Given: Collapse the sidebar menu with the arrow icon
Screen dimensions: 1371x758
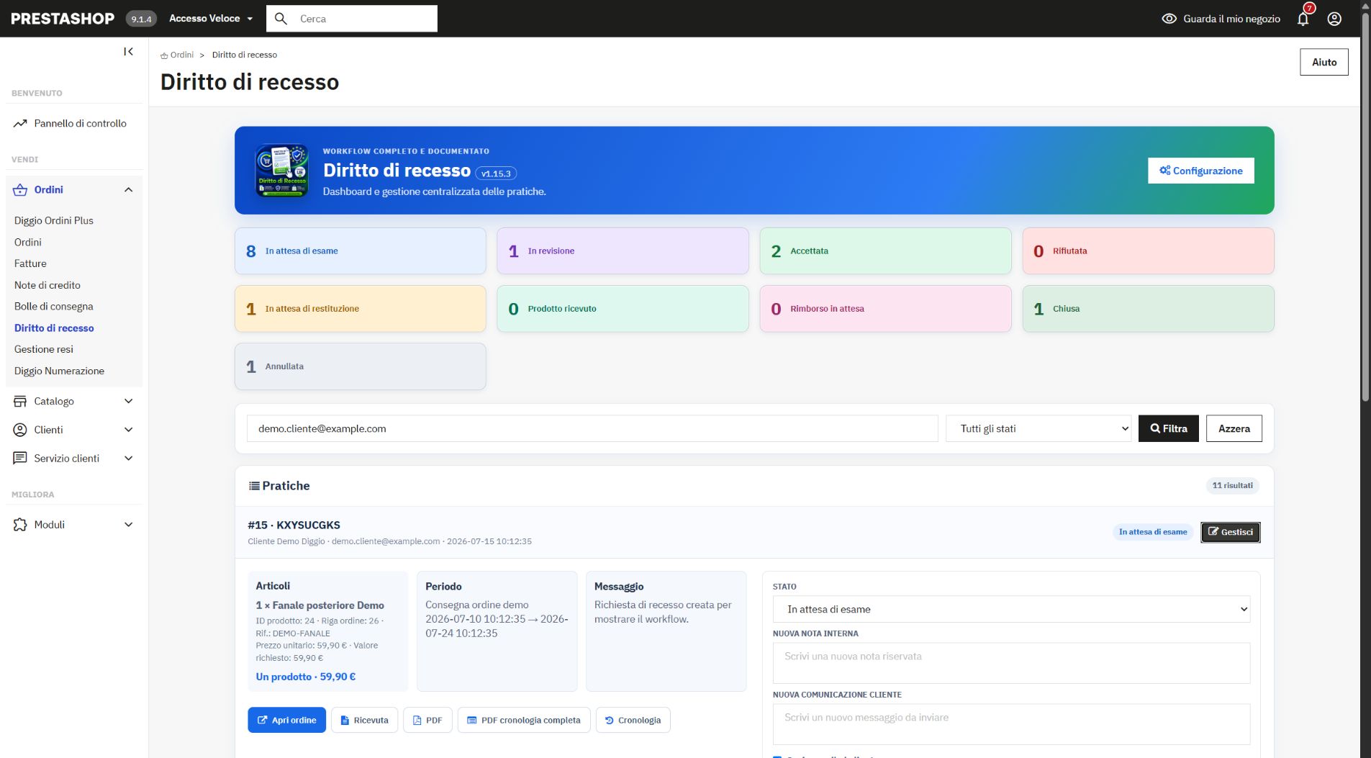Looking at the screenshot, I should click(128, 52).
